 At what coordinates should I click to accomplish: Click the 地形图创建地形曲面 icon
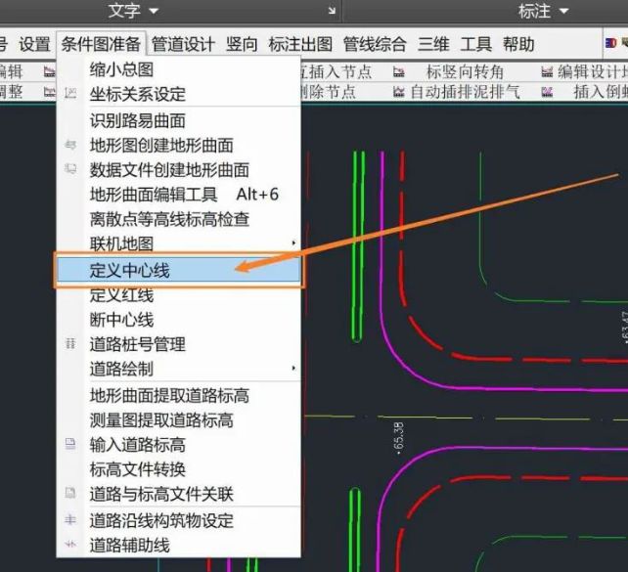coord(70,144)
